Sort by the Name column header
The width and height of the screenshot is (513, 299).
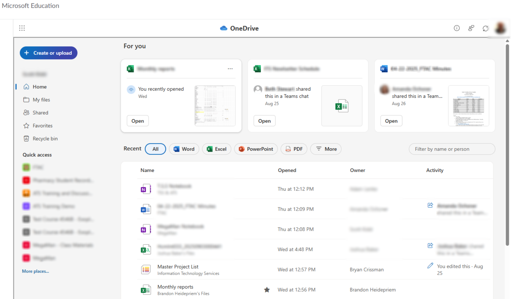coord(147,170)
